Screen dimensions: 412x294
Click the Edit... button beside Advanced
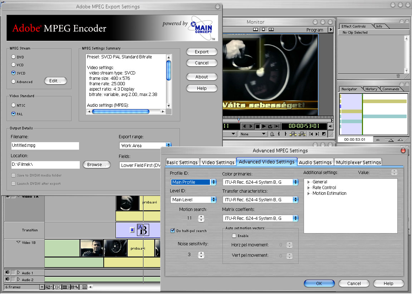[x=55, y=81]
